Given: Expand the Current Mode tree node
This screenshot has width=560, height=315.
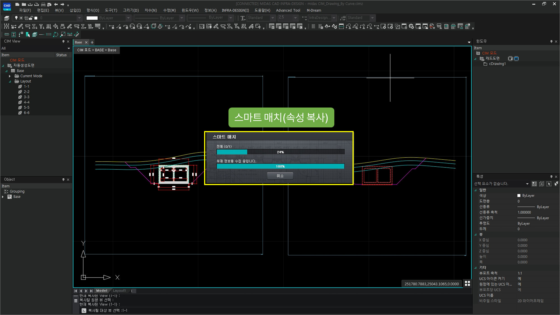Looking at the screenshot, I should (x=10, y=76).
